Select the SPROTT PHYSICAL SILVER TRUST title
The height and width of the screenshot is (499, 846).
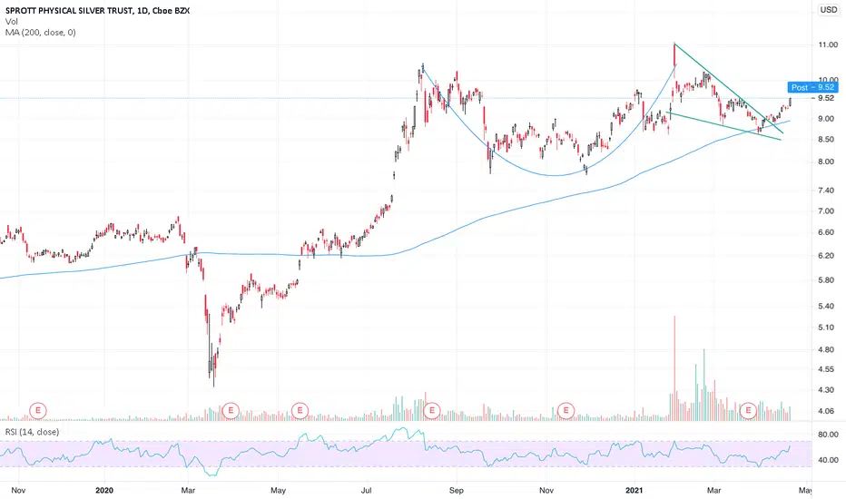click(68, 10)
